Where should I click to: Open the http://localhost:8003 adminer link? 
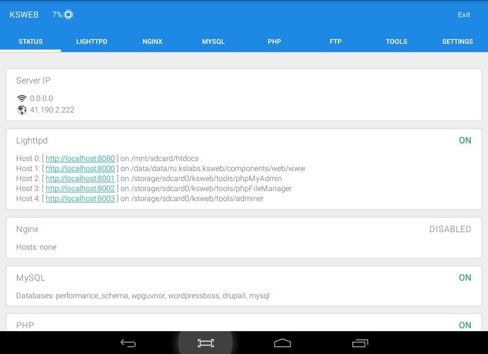tap(80, 198)
